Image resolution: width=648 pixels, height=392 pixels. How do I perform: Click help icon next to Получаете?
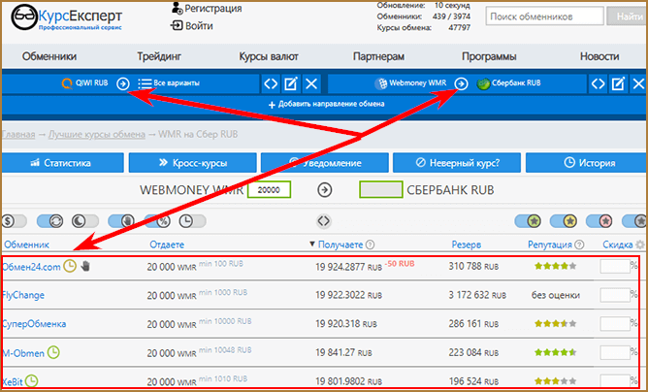coord(371,245)
